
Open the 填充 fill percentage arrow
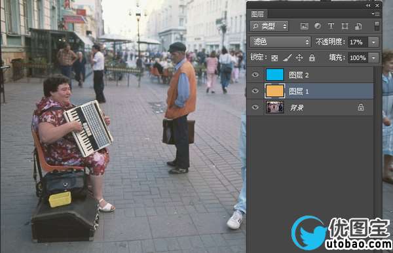(x=373, y=58)
